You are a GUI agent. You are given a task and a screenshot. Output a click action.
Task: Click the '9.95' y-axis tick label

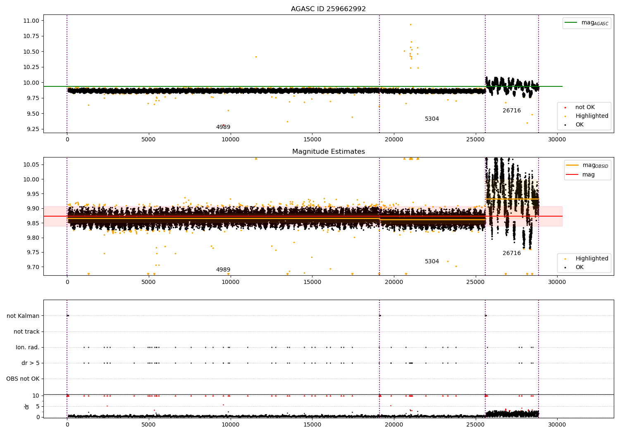33,194
